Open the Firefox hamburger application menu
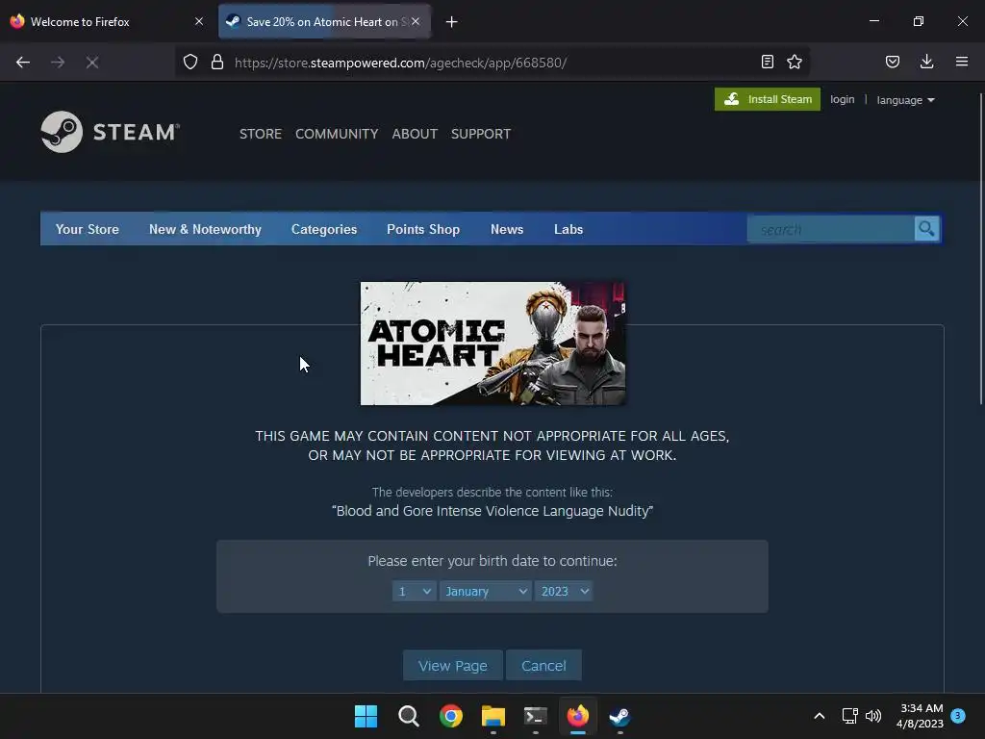985x739 pixels. [962, 62]
